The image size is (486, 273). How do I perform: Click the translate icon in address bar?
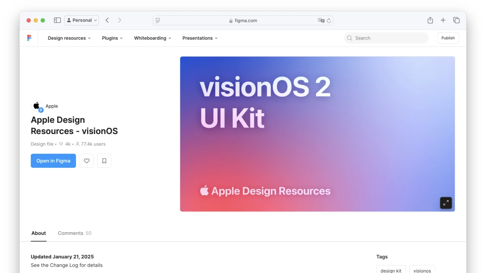(x=321, y=20)
